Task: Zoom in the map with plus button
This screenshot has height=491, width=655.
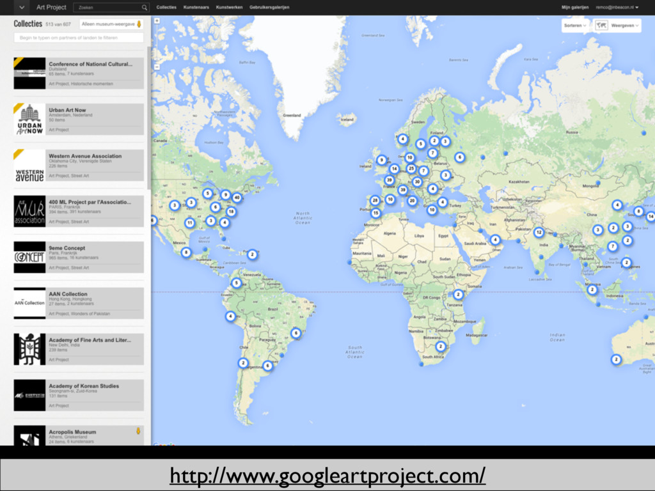Action: click(x=157, y=21)
